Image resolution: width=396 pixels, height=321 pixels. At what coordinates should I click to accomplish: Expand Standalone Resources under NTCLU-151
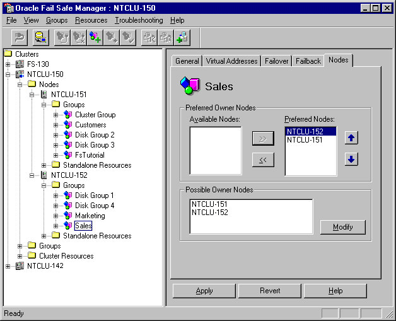(x=44, y=165)
